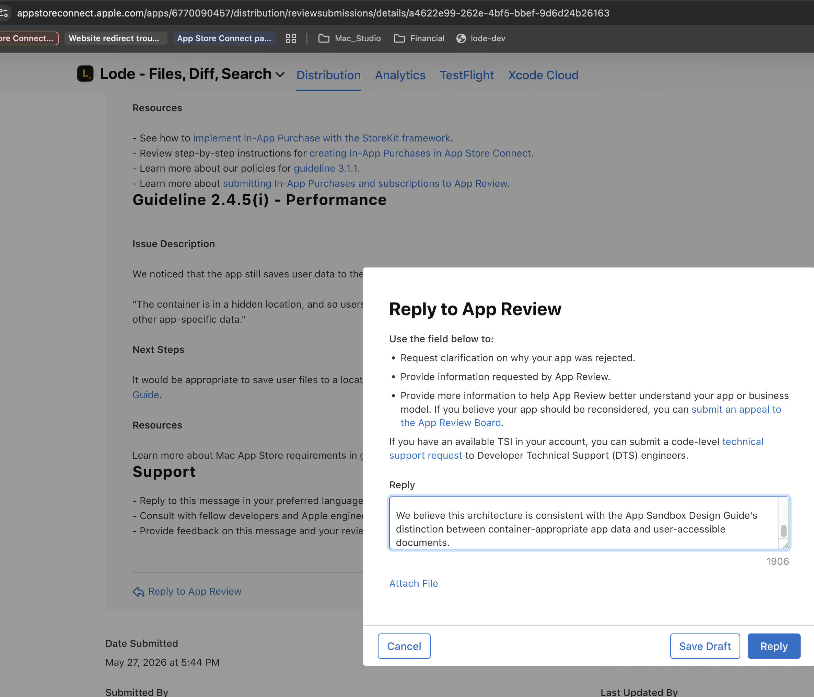Save the reply as a draft
The image size is (814, 697).
pos(705,646)
